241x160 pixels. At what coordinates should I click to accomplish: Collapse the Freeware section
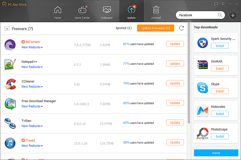[7, 29]
